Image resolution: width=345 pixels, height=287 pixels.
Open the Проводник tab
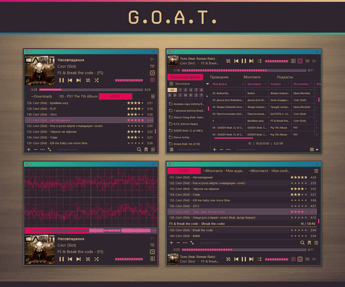pyautogui.click(x=219, y=77)
